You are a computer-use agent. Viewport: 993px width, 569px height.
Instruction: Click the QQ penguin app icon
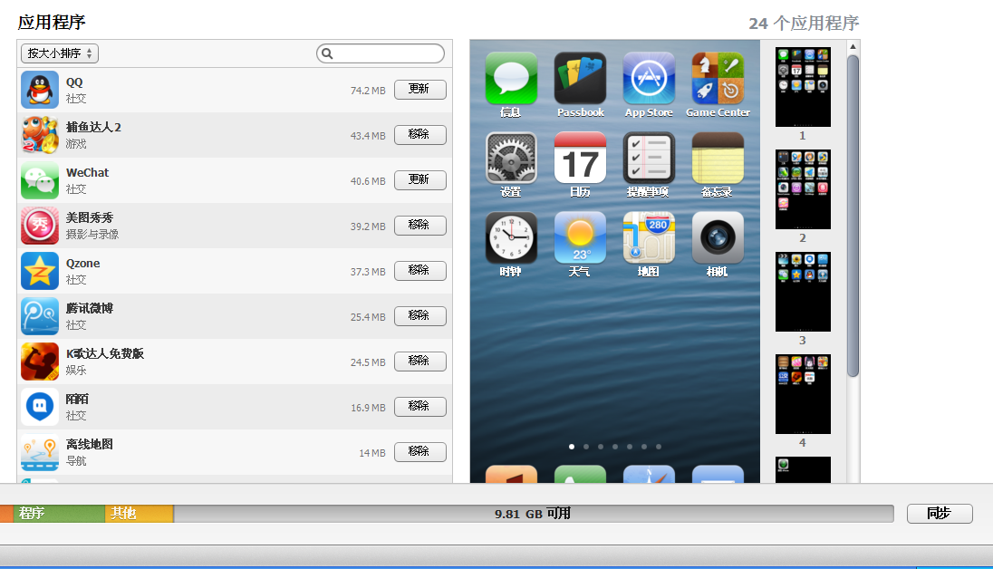40,90
